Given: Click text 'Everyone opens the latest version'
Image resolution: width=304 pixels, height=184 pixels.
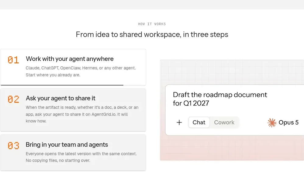Looking at the screenshot, I should click(x=58, y=154).
